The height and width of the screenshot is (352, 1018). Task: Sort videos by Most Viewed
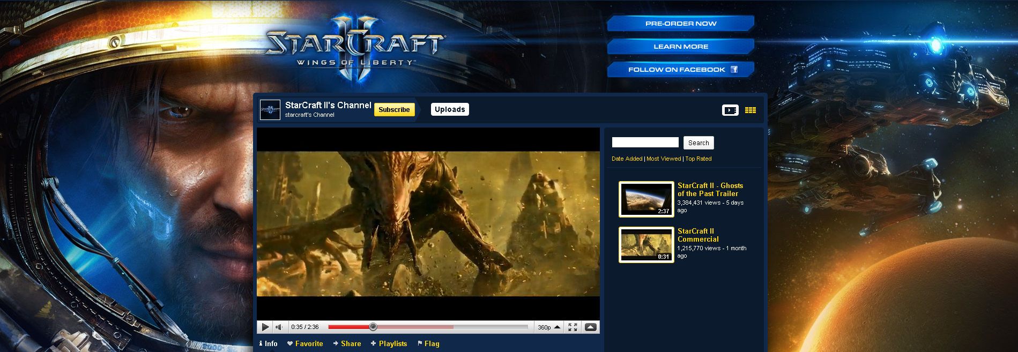(x=664, y=159)
